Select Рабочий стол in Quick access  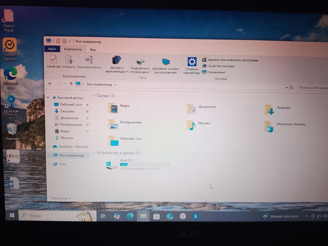71,104
